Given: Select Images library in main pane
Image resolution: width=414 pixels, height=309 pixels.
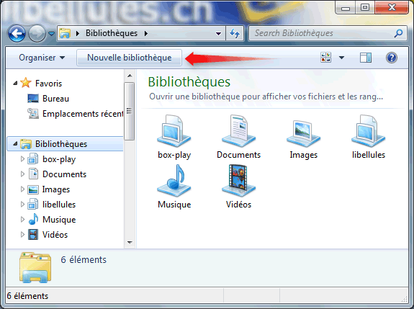Looking at the screenshot, I should click(303, 139).
